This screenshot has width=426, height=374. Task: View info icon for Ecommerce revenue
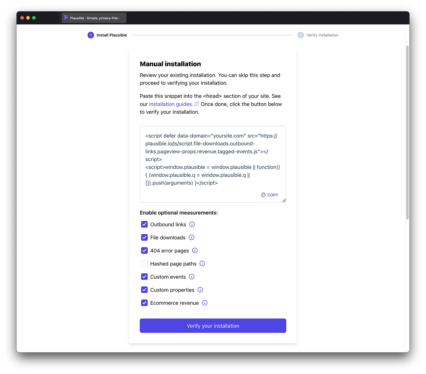[x=204, y=303]
